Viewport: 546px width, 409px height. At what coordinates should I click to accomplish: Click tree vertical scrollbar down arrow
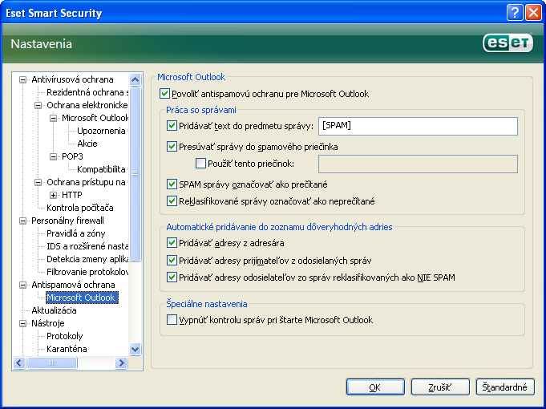[135, 349]
